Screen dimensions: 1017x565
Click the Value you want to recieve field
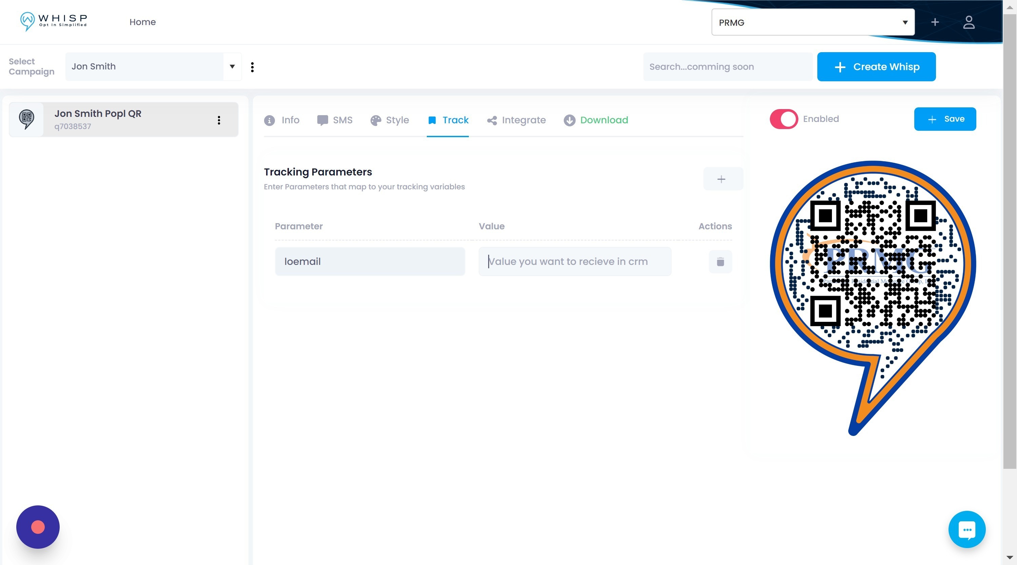575,261
